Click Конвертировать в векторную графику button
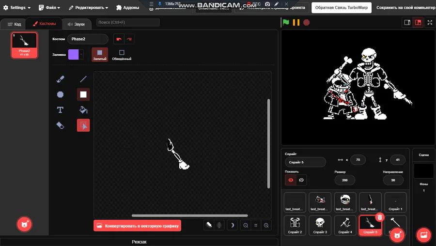 pyautogui.click(x=138, y=226)
